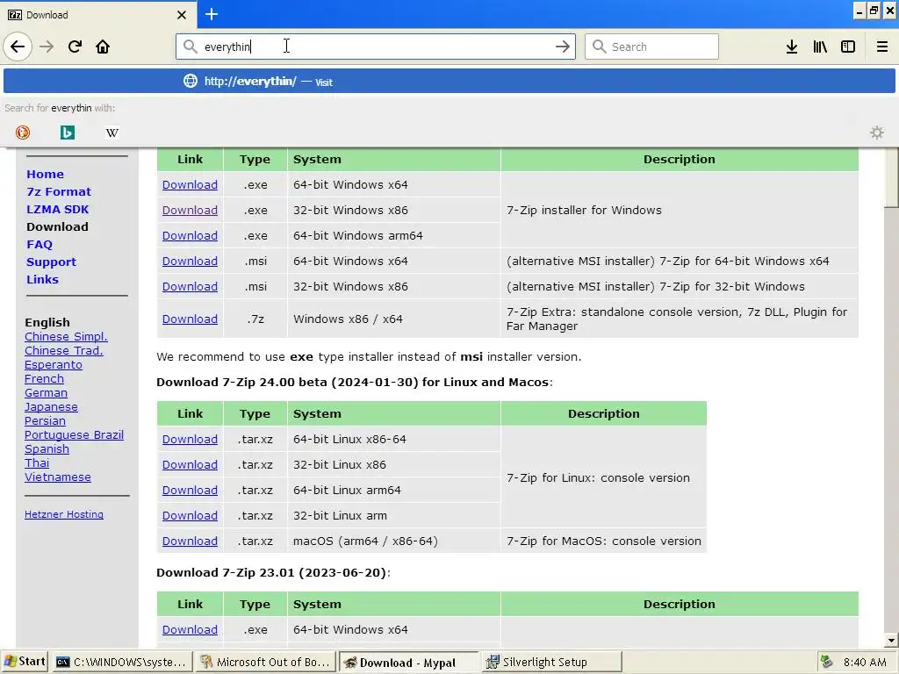Switch language to Esperanto

point(54,364)
